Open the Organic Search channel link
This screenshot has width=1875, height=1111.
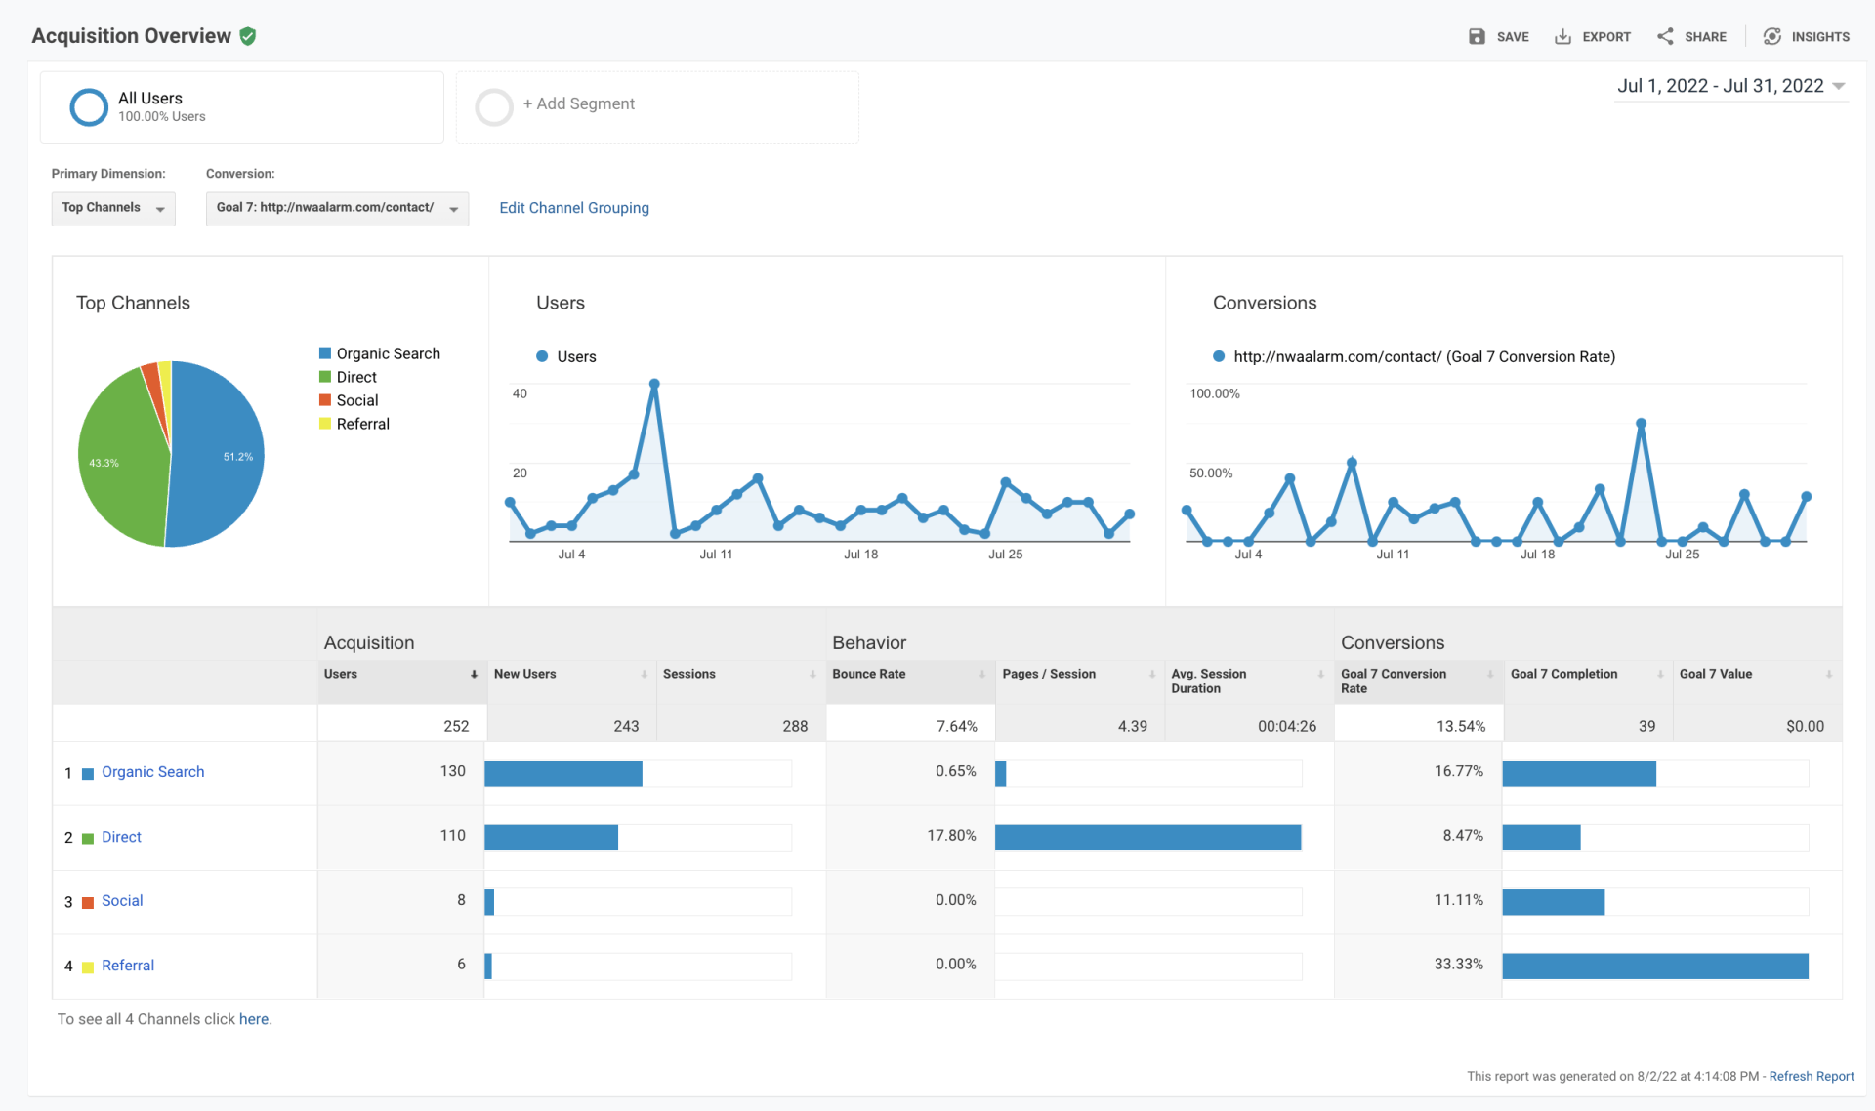click(153, 772)
